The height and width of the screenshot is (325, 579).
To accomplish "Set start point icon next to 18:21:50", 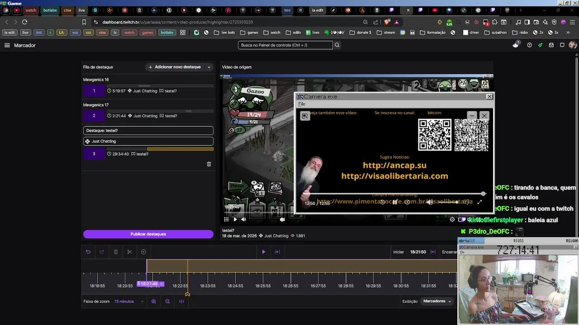I will click(433, 252).
